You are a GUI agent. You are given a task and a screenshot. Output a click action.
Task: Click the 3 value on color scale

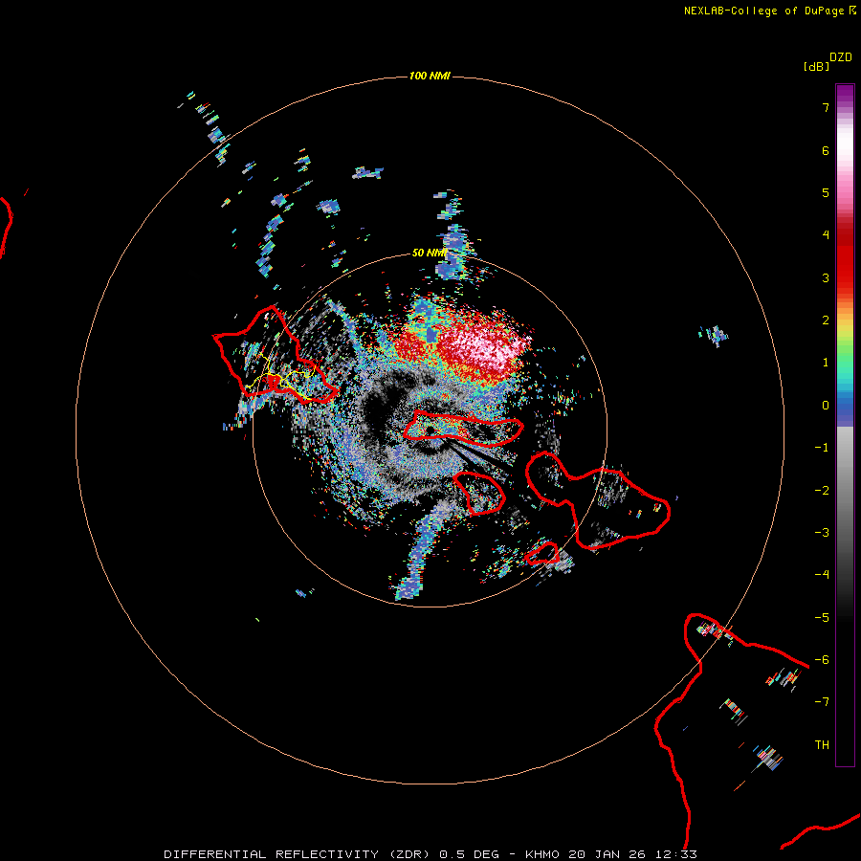click(x=826, y=277)
